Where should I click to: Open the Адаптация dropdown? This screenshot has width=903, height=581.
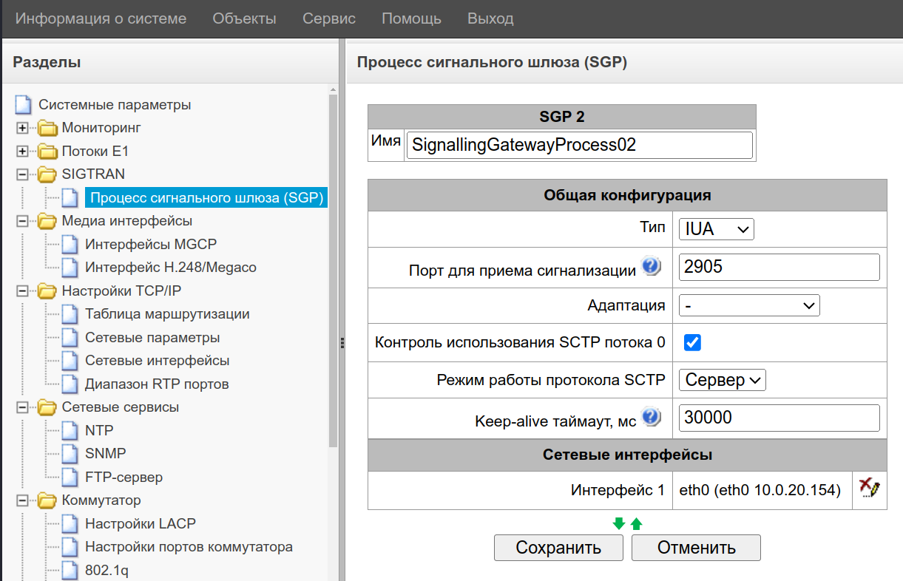tap(748, 305)
